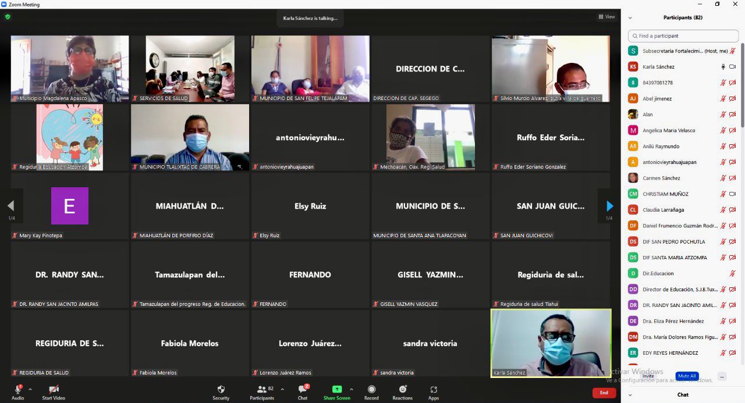Open the View layout menu
The image size is (745, 403).
click(606, 17)
